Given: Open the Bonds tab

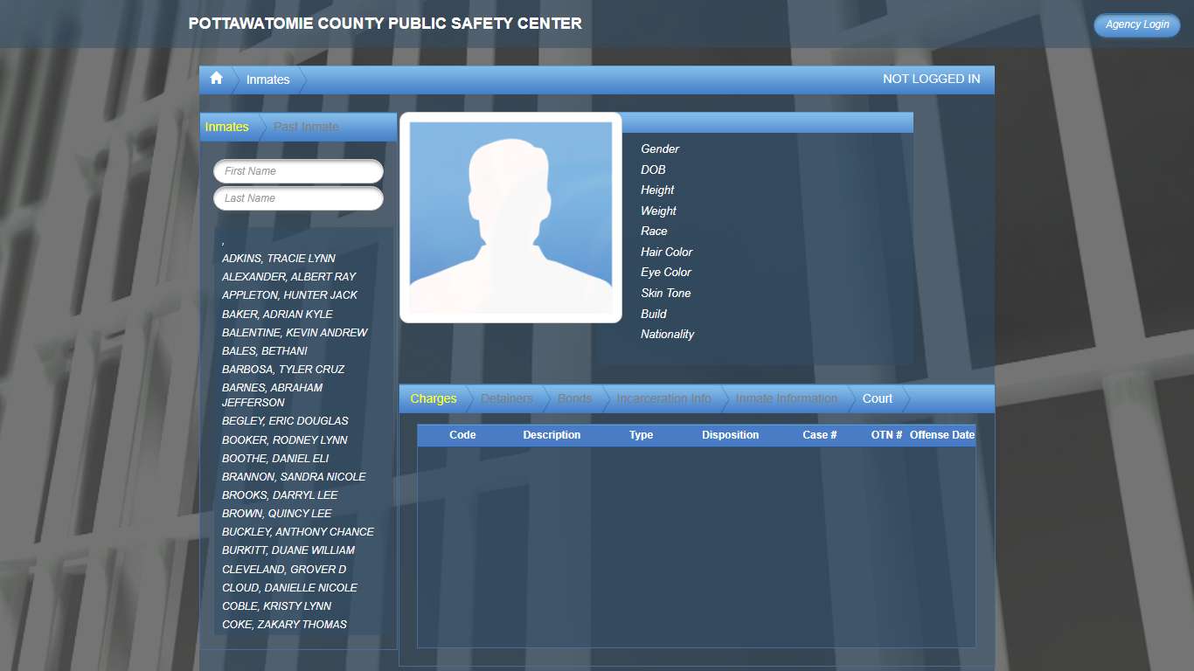Looking at the screenshot, I should pyautogui.click(x=573, y=398).
